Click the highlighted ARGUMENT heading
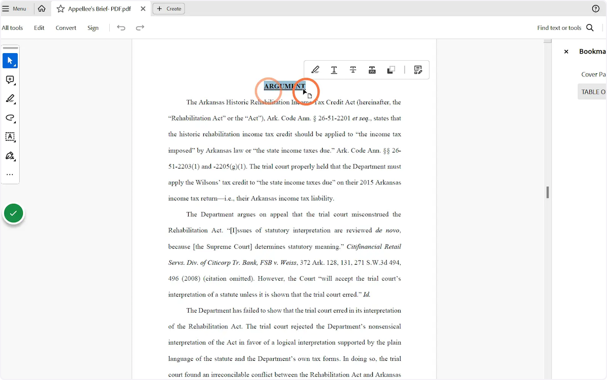The height and width of the screenshot is (380, 607). point(285,86)
